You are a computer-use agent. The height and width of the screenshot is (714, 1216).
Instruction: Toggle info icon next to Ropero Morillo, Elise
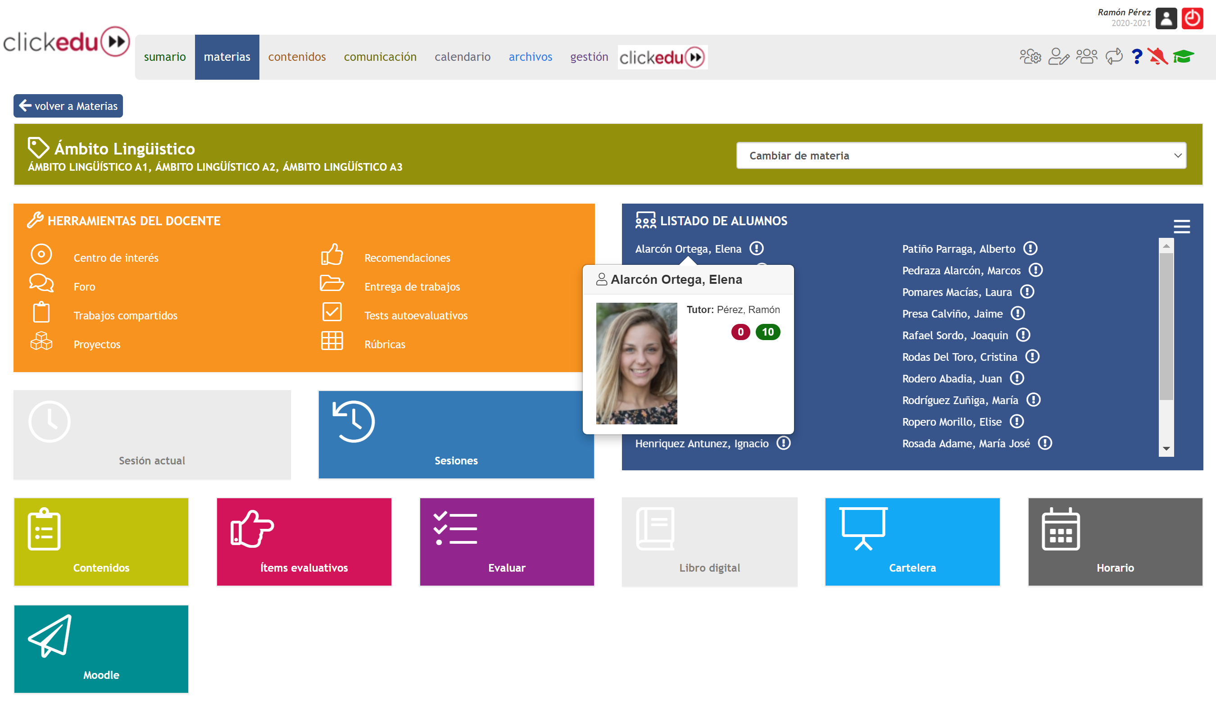coord(1017,422)
